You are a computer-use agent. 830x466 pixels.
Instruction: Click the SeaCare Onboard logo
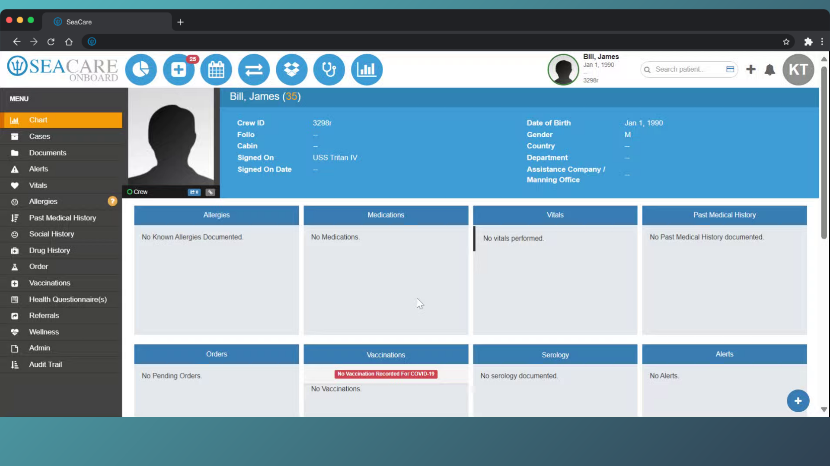pos(63,69)
